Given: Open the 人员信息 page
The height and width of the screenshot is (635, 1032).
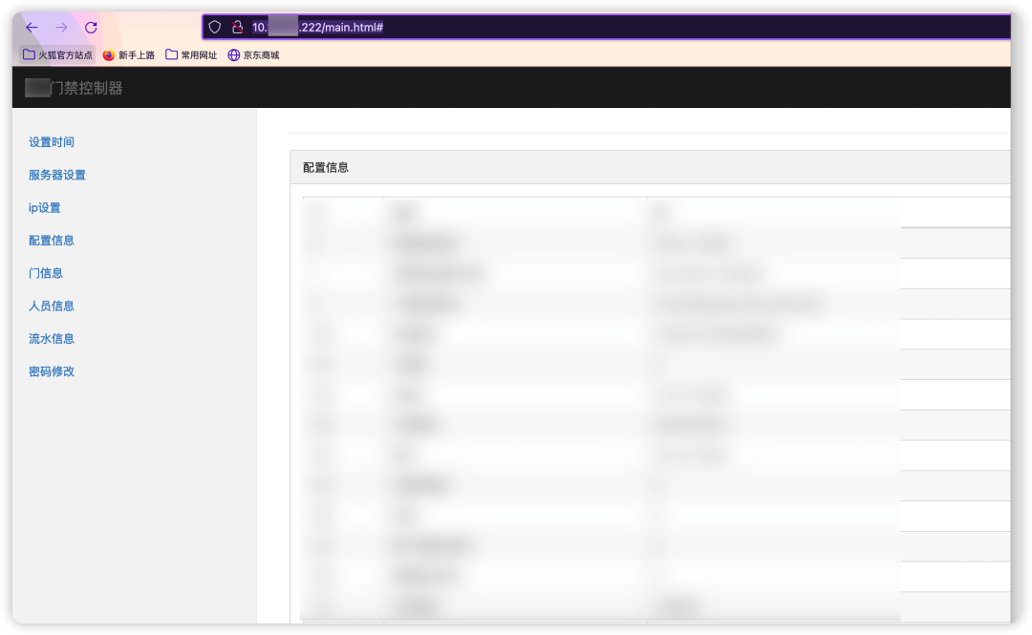Looking at the screenshot, I should tap(52, 306).
